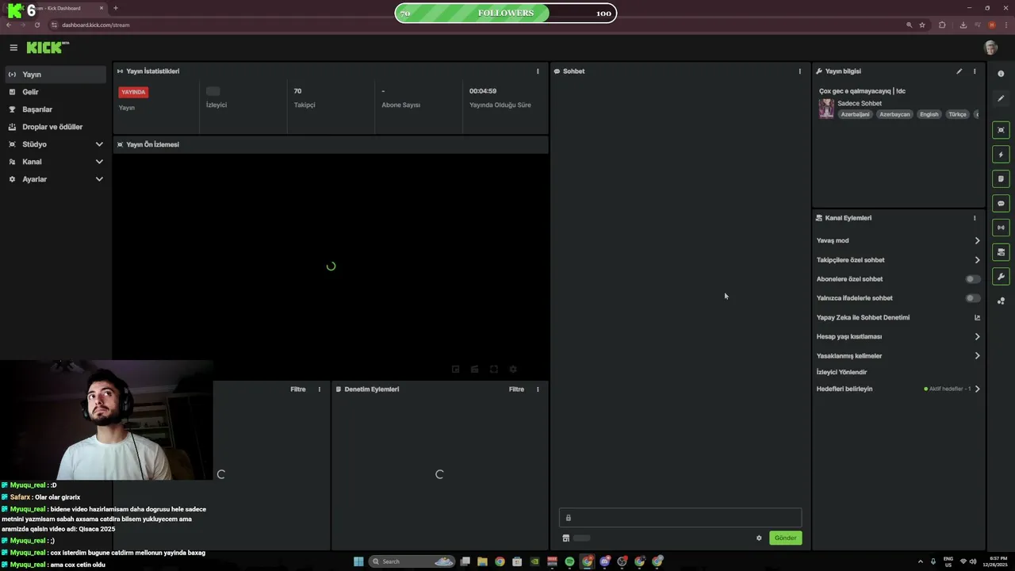Open the stream preview settings gear
1015x571 pixels.
(513, 370)
